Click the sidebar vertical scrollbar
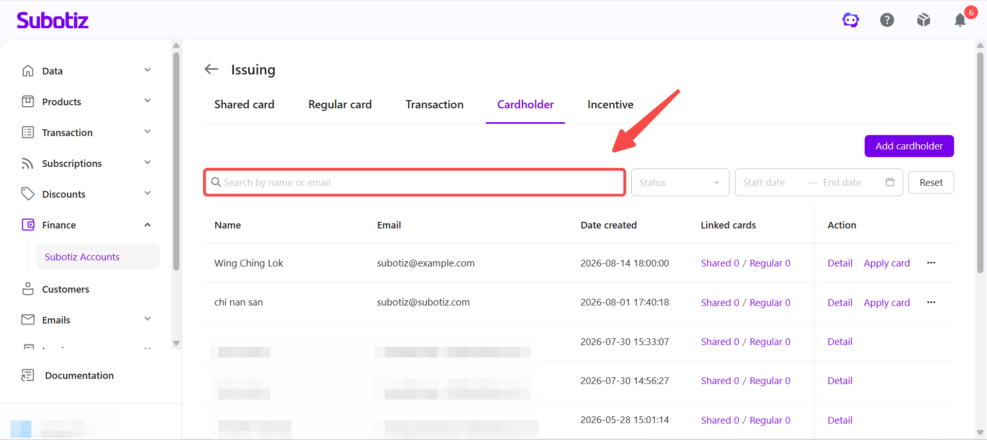Screen dimensions: 987x440 176,160
